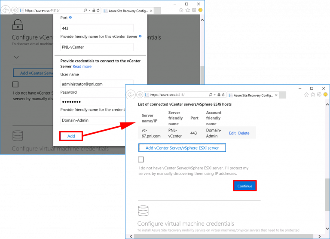Open Home icon in rear window
The width and height of the screenshot is (330, 239).
181,10
